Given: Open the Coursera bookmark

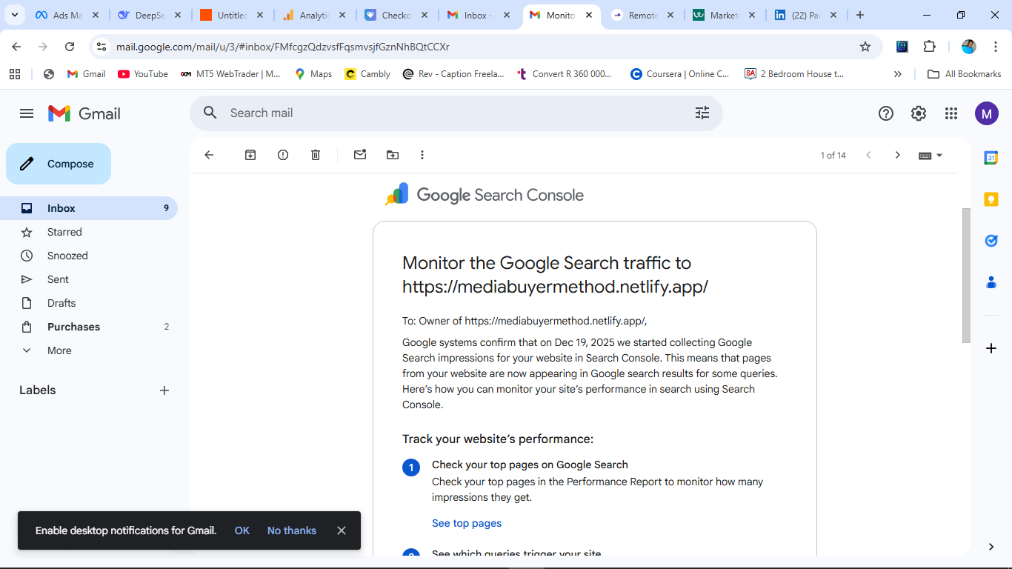Looking at the screenshot, I should [x=680, y=74].
